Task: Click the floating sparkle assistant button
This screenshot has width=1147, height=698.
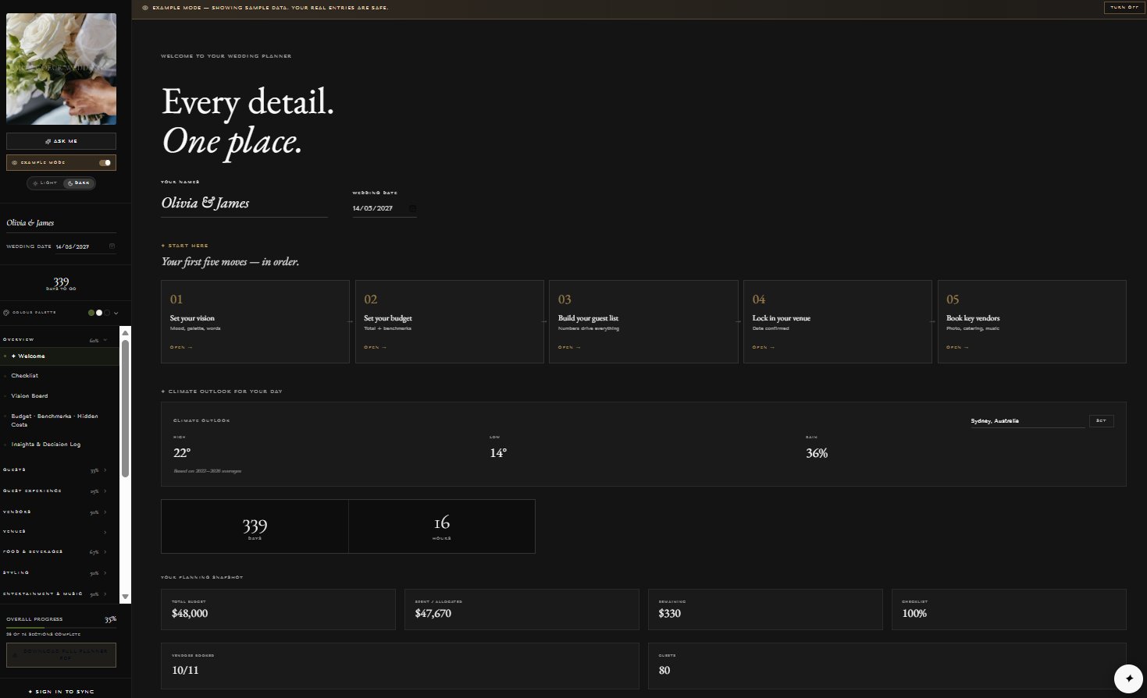Action: (x=1128, y=679)
